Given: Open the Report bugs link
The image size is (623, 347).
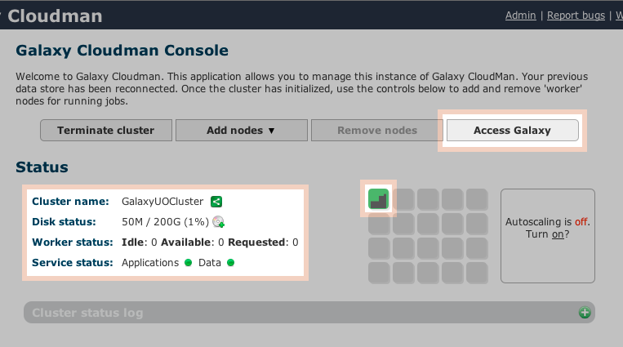Looking at the screenshot, I should [576, 15].
